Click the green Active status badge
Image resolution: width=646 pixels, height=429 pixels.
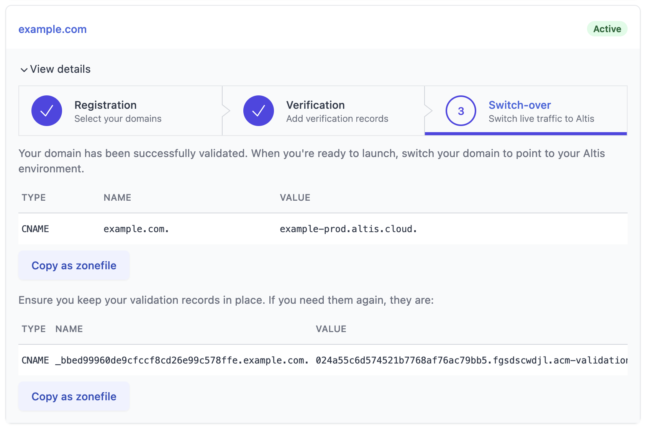point(607,29)
